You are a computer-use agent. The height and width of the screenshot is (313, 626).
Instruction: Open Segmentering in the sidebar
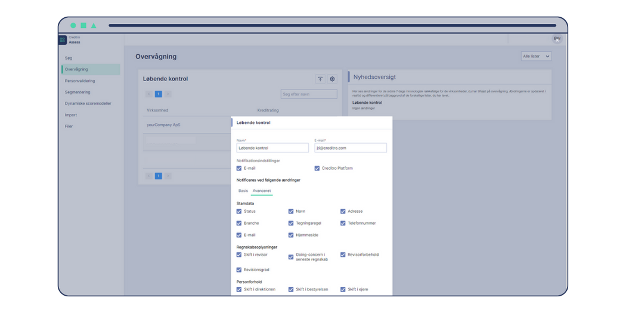point(78,92)
